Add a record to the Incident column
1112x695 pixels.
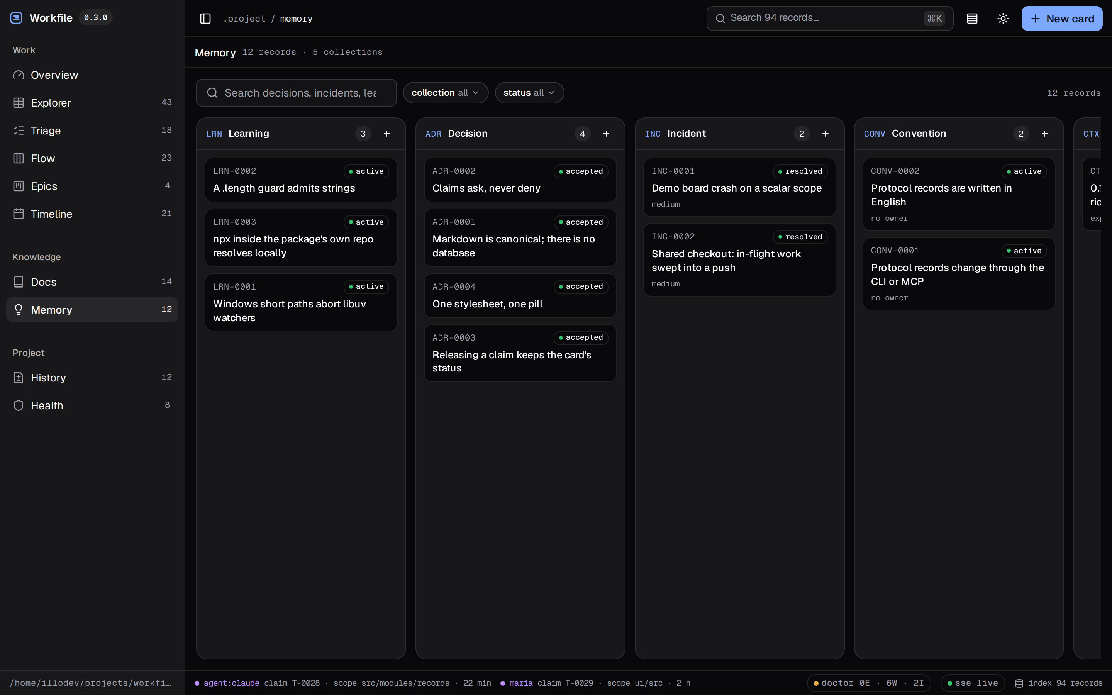tap(825, 134)
